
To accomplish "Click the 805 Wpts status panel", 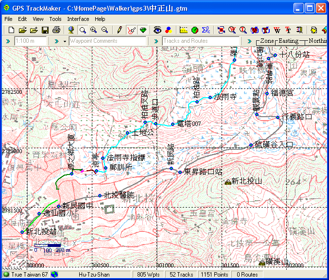I will coord(148,275).
